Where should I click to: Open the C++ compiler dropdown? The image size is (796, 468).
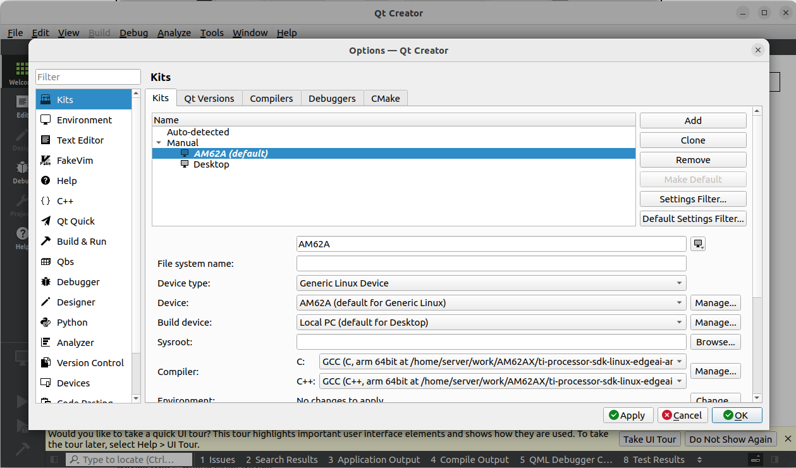[503, 381]
